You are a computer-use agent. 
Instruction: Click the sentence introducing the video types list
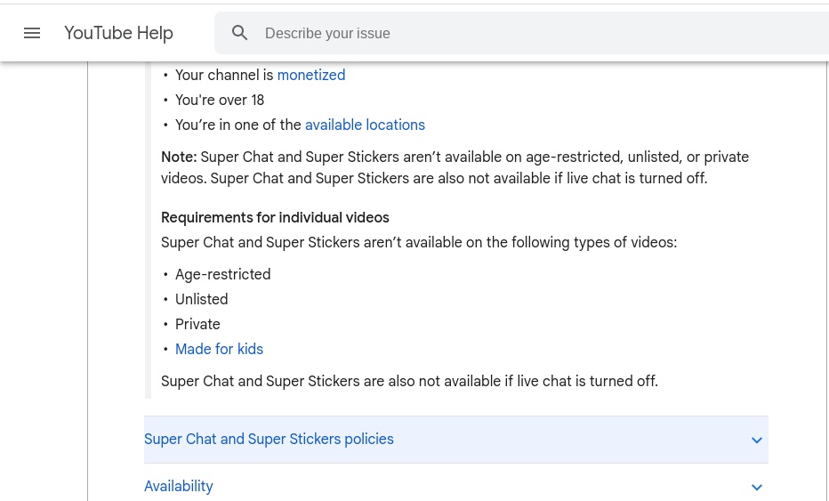419,243
